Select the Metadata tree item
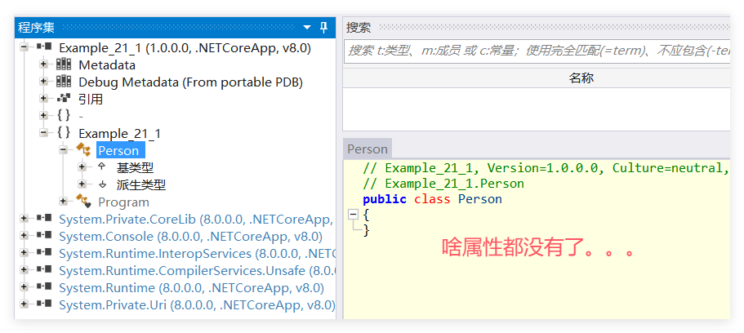The width and height of the screenshot is (744, 333). coord(107,65)
